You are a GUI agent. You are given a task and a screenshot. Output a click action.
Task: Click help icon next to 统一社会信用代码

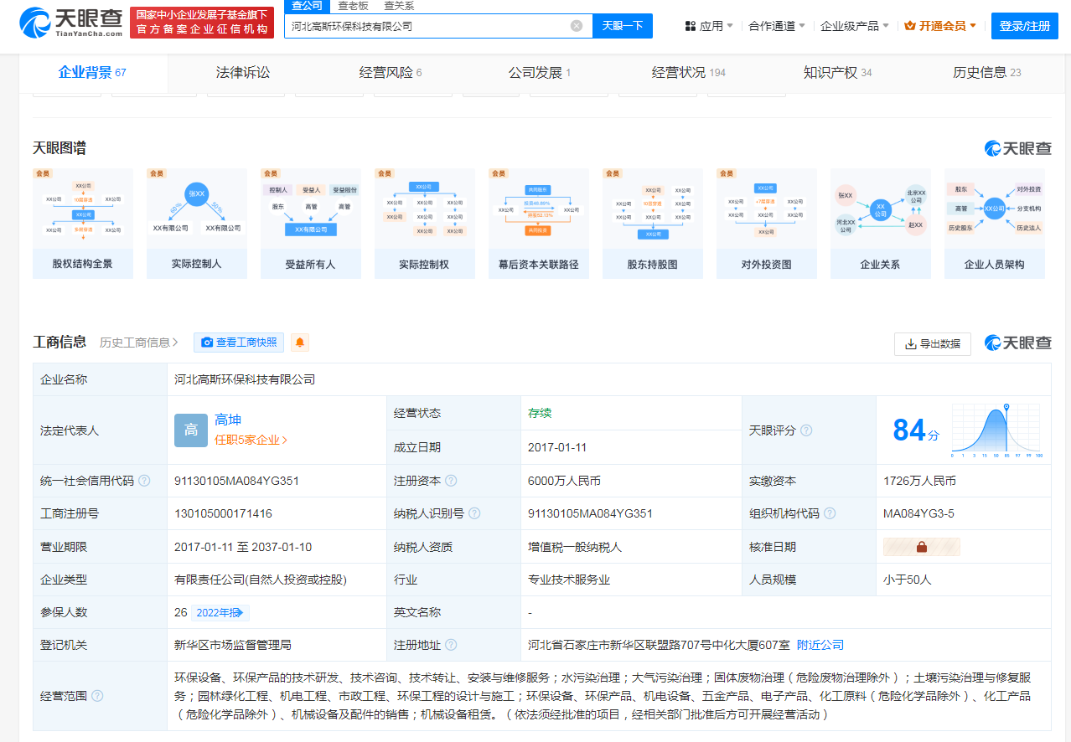tap(144, 481)
